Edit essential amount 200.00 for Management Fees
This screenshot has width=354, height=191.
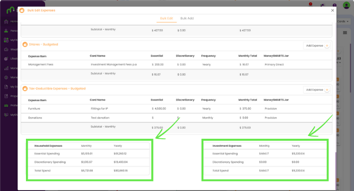(x=158, y=64)
